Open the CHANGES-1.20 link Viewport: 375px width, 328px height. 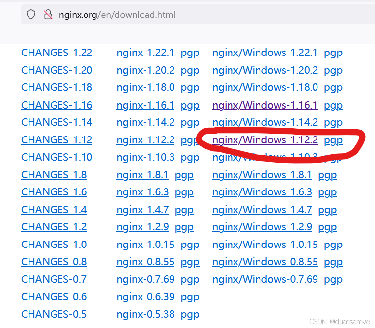click(57, 70)
